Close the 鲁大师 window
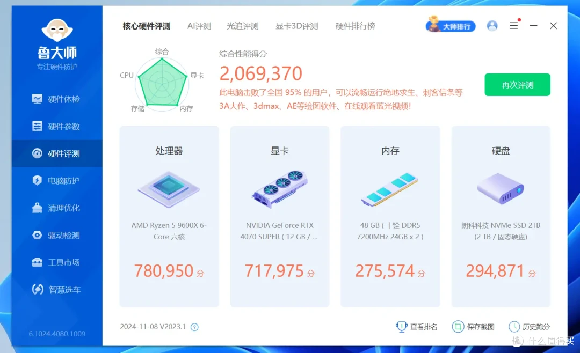 pyautogui.click(x=553, y=26)
